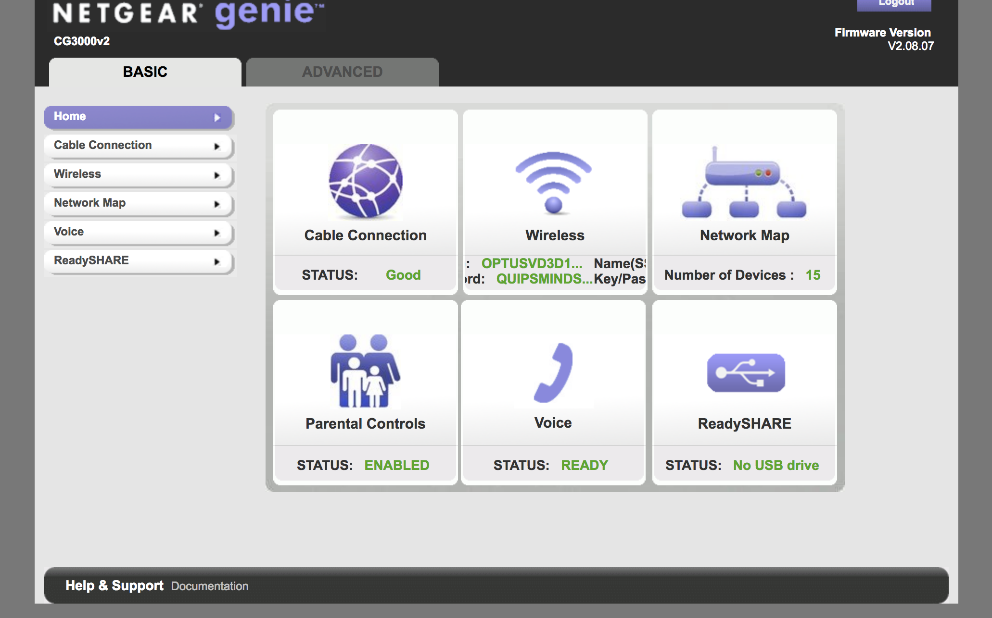Screen dimensions: 992x618
Task: Click the CG3000v2 model name
Action: point(82,41)
